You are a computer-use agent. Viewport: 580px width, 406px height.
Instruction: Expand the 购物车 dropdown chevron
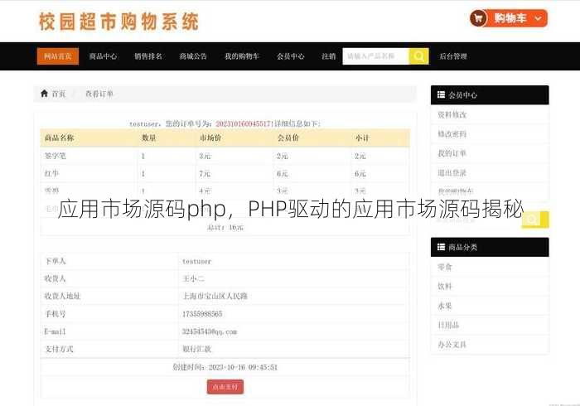click(x=539, y=18)
